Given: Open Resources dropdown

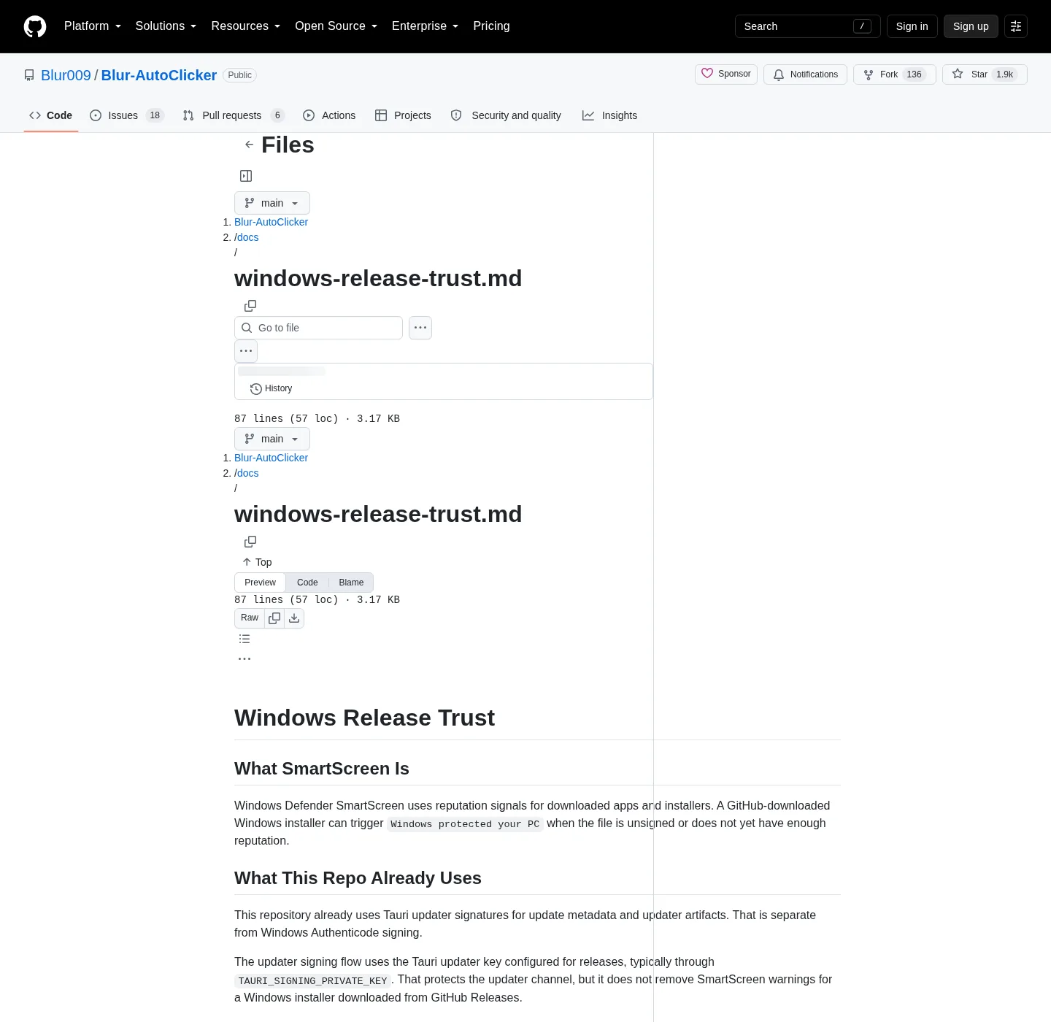Looking at the screenshot, I should click(246, 26).
